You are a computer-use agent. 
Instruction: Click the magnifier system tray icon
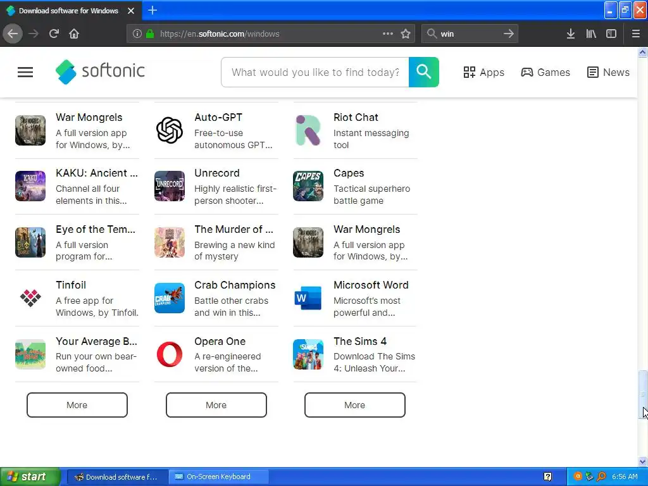[x=601, y=477]
